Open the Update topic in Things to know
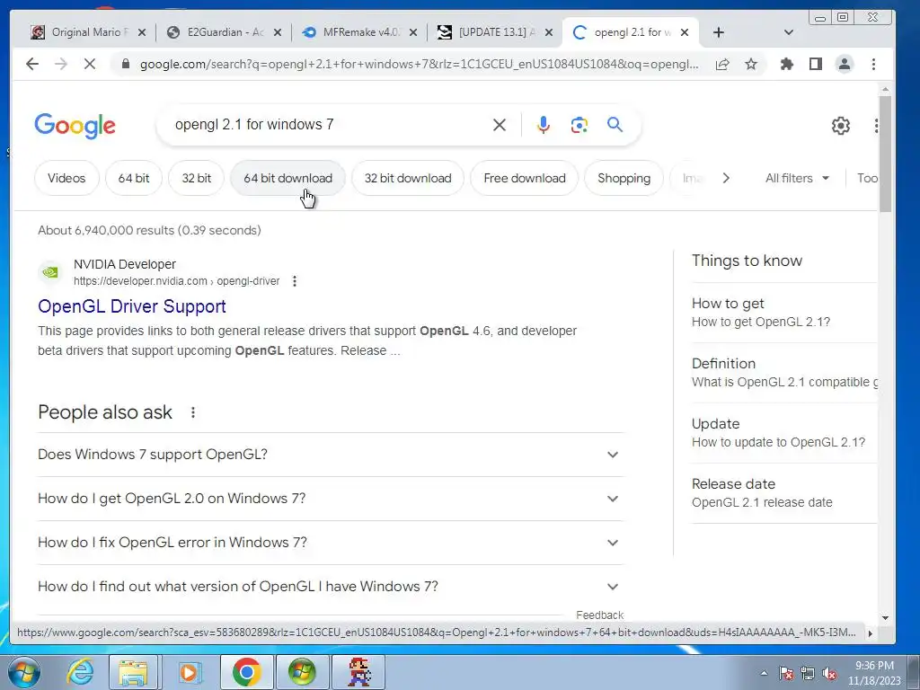This screenshot has width=920, height=690. pos(783,433)
